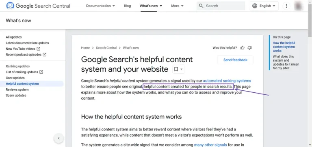Click the On this page label
312x147 pixels.
click(x=282, y=37)
